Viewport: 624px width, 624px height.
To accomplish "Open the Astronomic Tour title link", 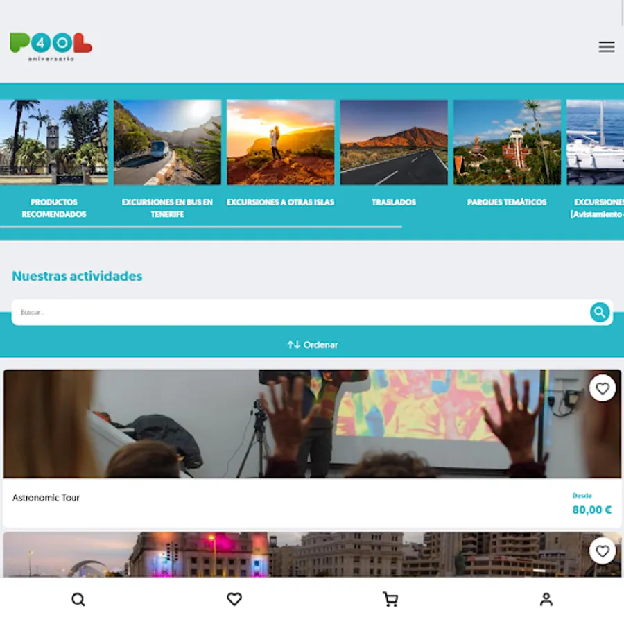I will [46, 498].
